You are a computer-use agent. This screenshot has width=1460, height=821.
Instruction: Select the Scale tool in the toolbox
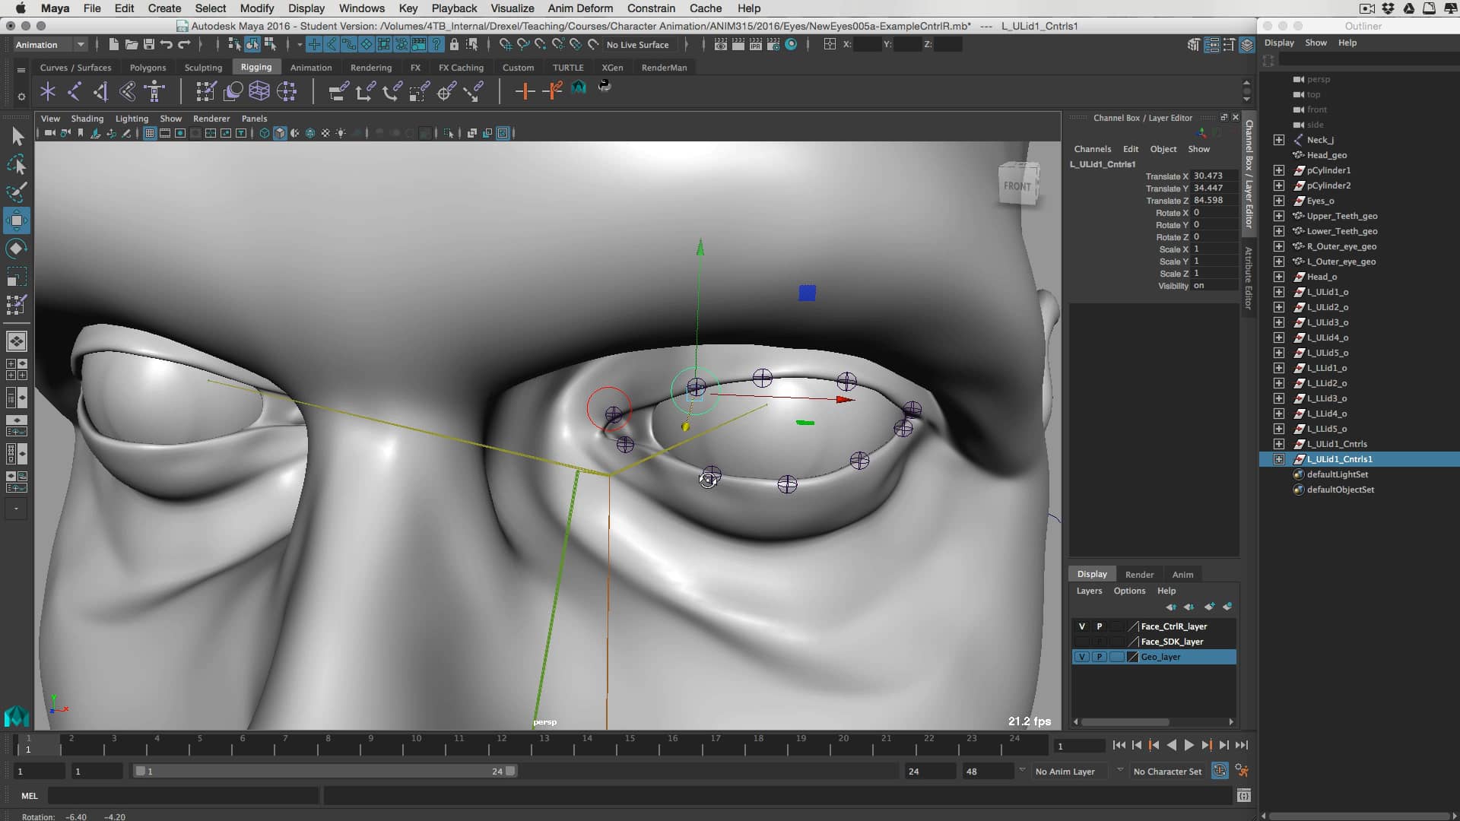(x=17, y=276)
